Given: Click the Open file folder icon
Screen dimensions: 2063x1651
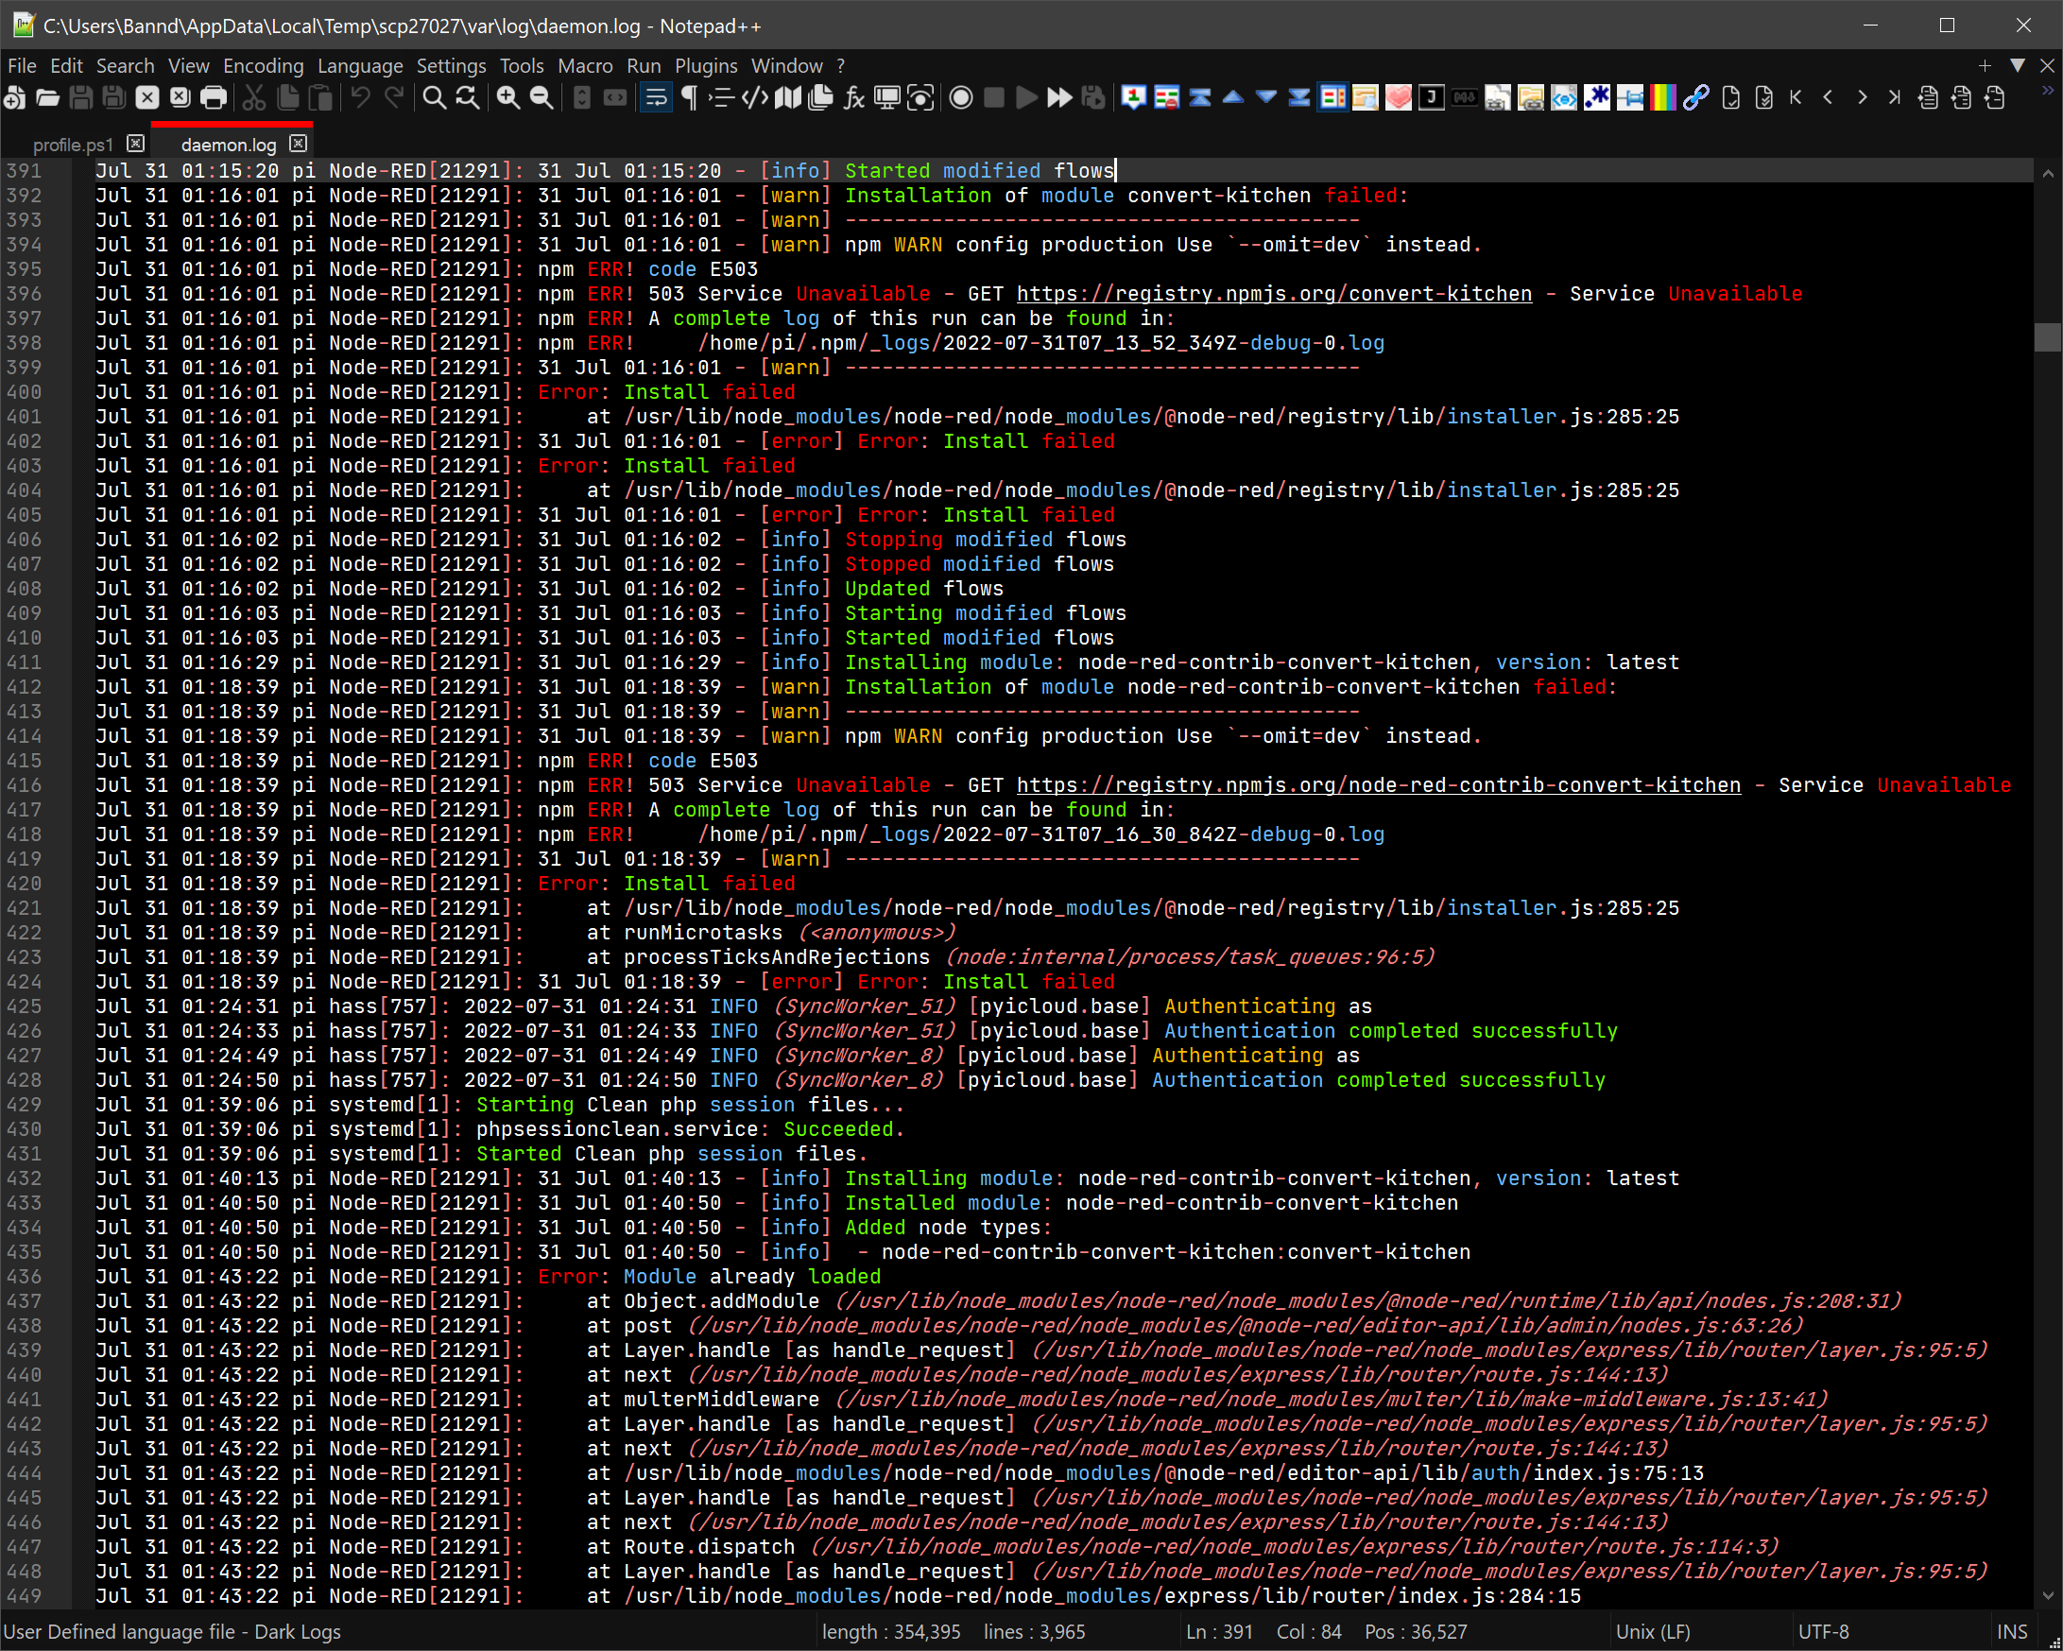Looking at the screenshot, I should pos(47,97).
